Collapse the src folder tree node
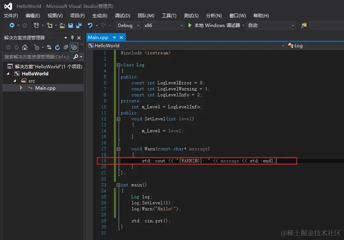This screenshot has height=240, width=344. pyautogui.click(x=15, y=81)
